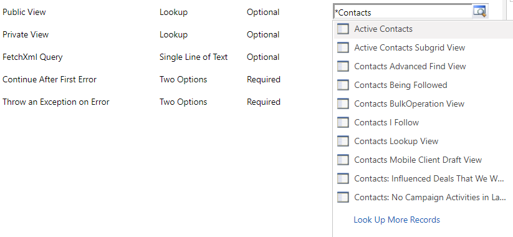Click icon beside Contacts Lookup View
Viewport: 513px width, 237px height.
click(x=343, y=141)
